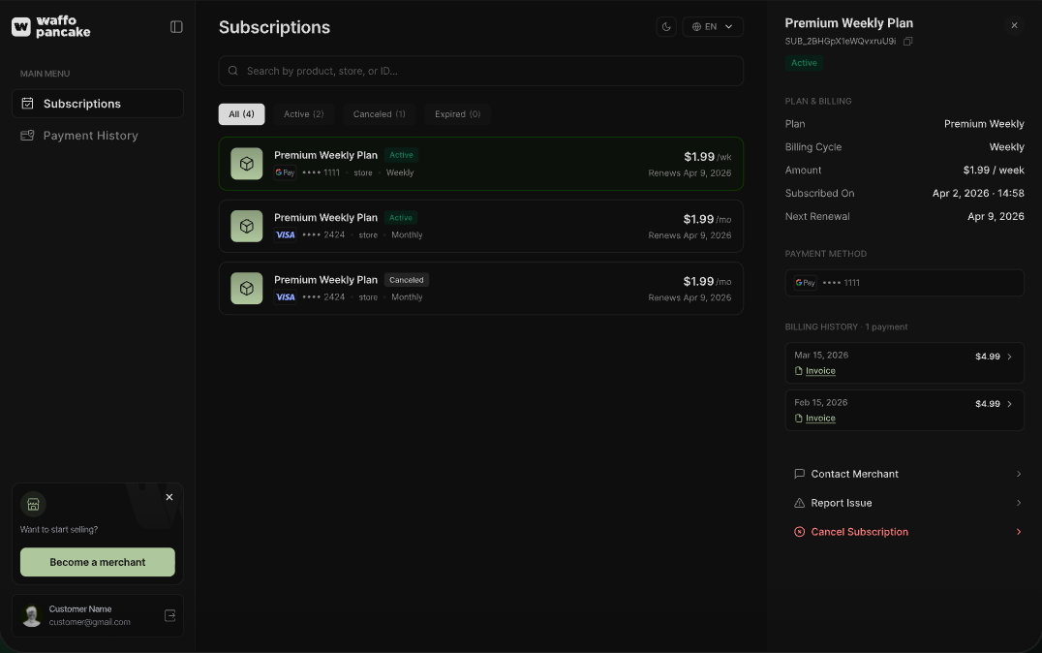Expand Report Issue chevron arrow
1042x653 pixels.
click(x=1018, y=504)
